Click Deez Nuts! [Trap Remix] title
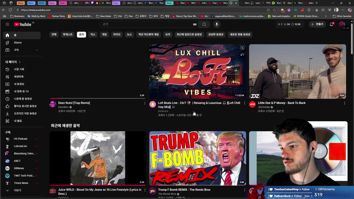354x199 pixels. pos(74,103)
